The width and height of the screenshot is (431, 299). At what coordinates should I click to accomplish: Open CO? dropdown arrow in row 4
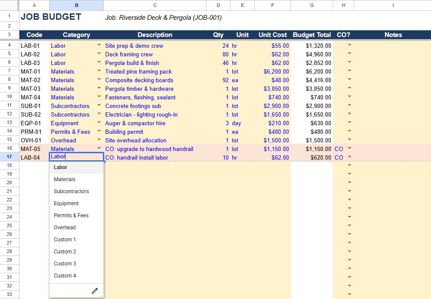(350, 45)
